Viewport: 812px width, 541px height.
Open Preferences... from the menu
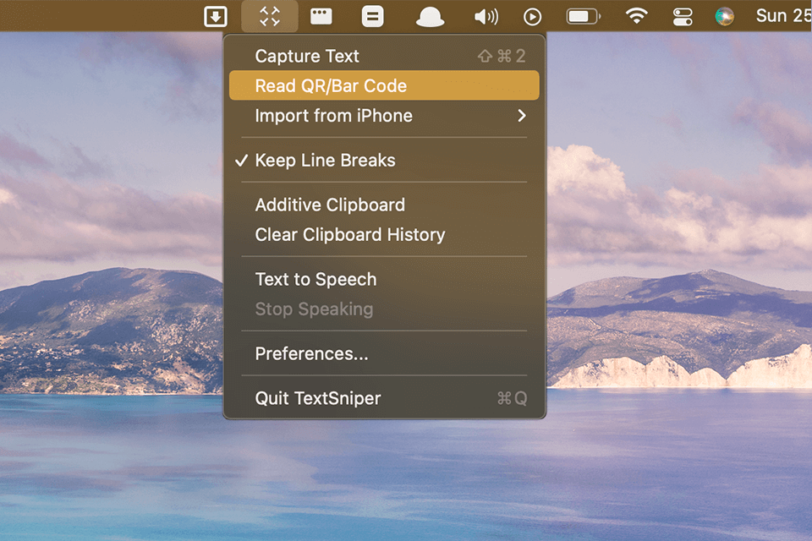(384, 353)
